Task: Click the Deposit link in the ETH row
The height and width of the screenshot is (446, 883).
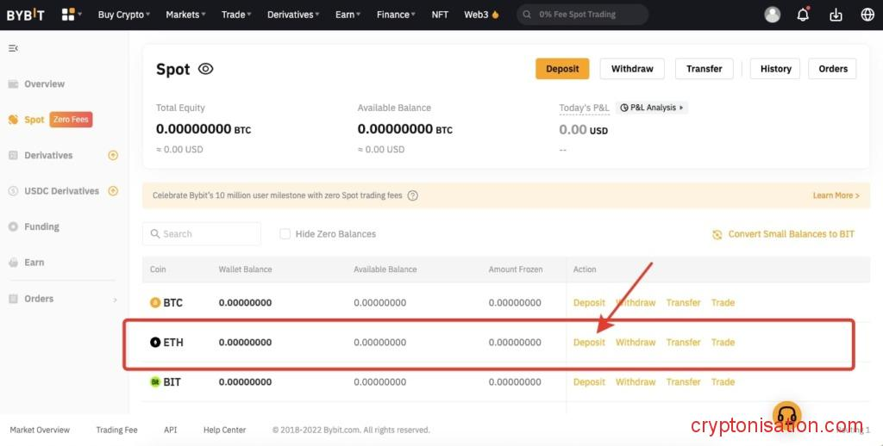Action: (589, 343)
